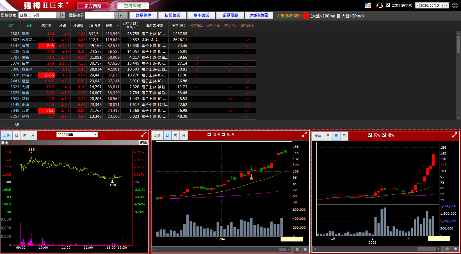Open the 監控對象 dropdown arrow
The image size is (461, 254).
[58, 15]
